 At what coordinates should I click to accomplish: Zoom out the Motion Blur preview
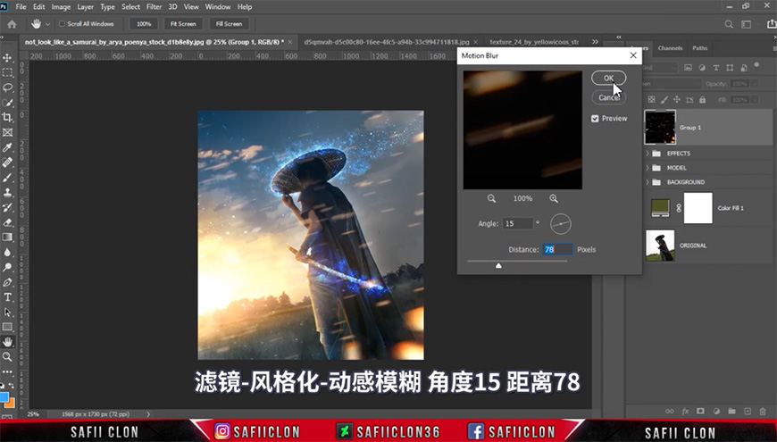(491, 198)
